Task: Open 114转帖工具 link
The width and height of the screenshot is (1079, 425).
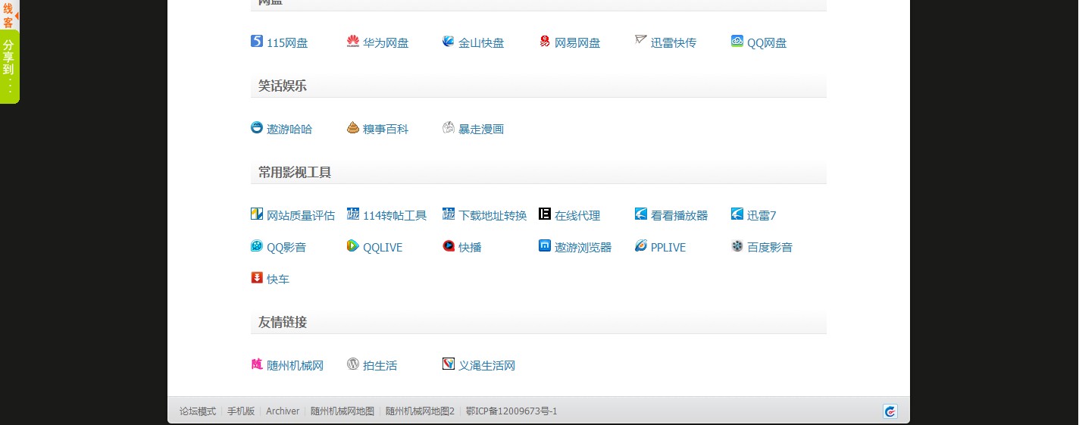Action: pyautogui.click(x=395, y=216)
